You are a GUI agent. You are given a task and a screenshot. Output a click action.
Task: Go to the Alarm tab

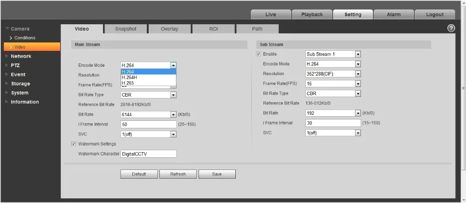point(394,14)
